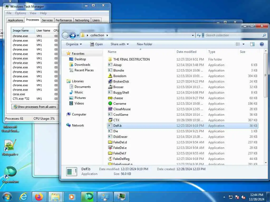Open THE FINAL DESTRUCTION folder icon
The width and height of the screenshot is (270, 202).
pos(110,59)
